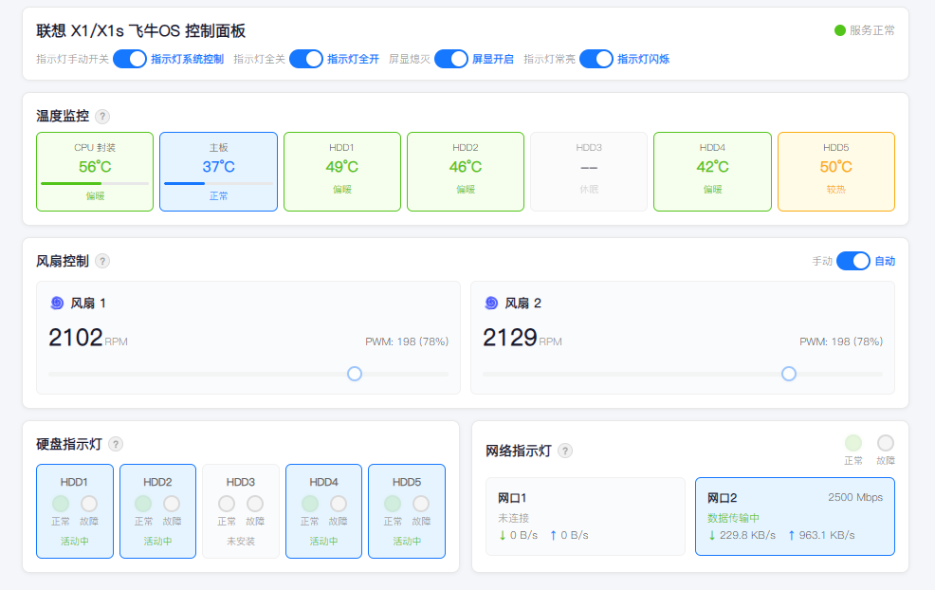
Task: Select the HDD1 49°C temperature card
Action: 342,172
